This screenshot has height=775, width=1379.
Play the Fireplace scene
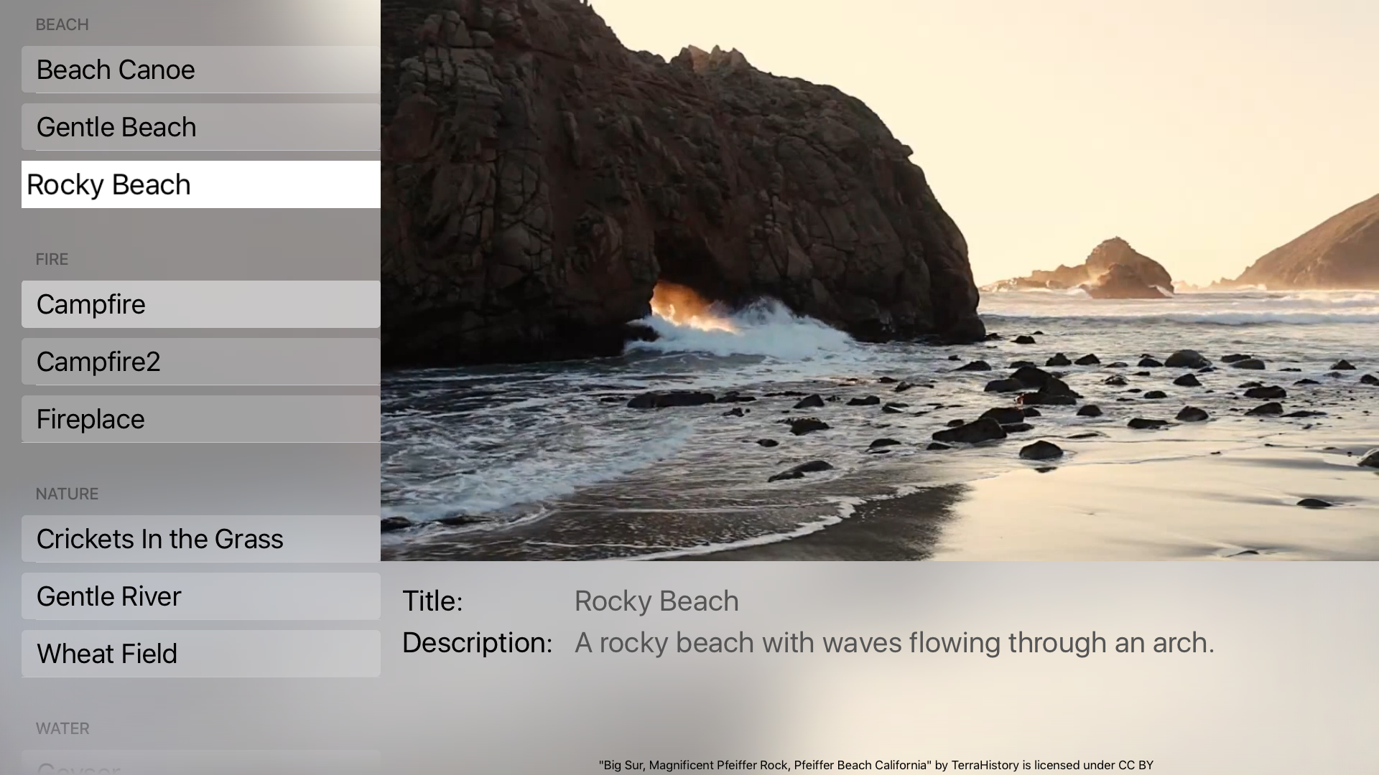pyautogui.click(x=201, y=419)
